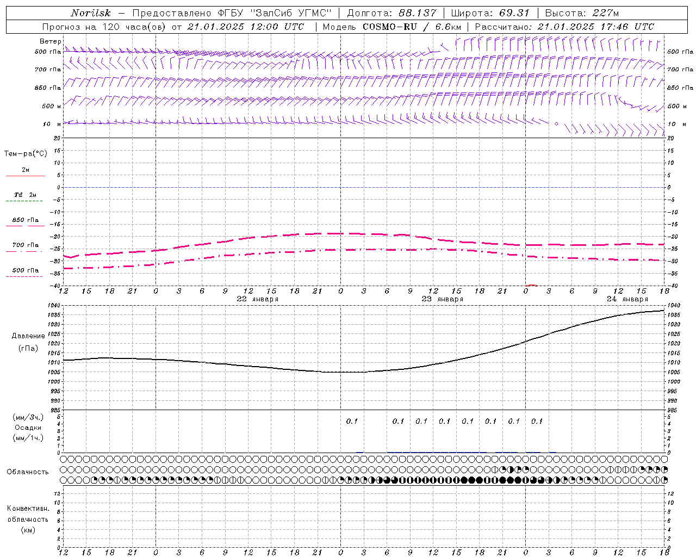The height and width of the screenshot is (557, 696).
Task: Click the Norilsk station title
Action: pos(91,13)
